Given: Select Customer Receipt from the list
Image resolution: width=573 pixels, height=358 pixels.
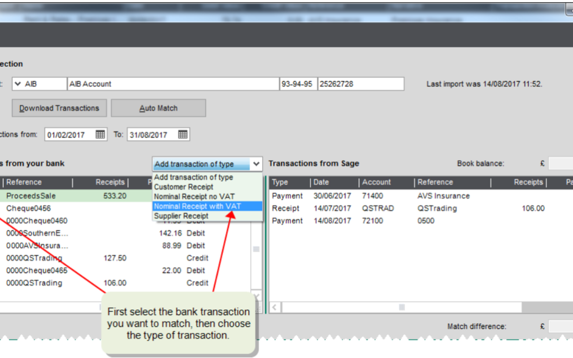Looking at the screenshot, I should [184, 187].
